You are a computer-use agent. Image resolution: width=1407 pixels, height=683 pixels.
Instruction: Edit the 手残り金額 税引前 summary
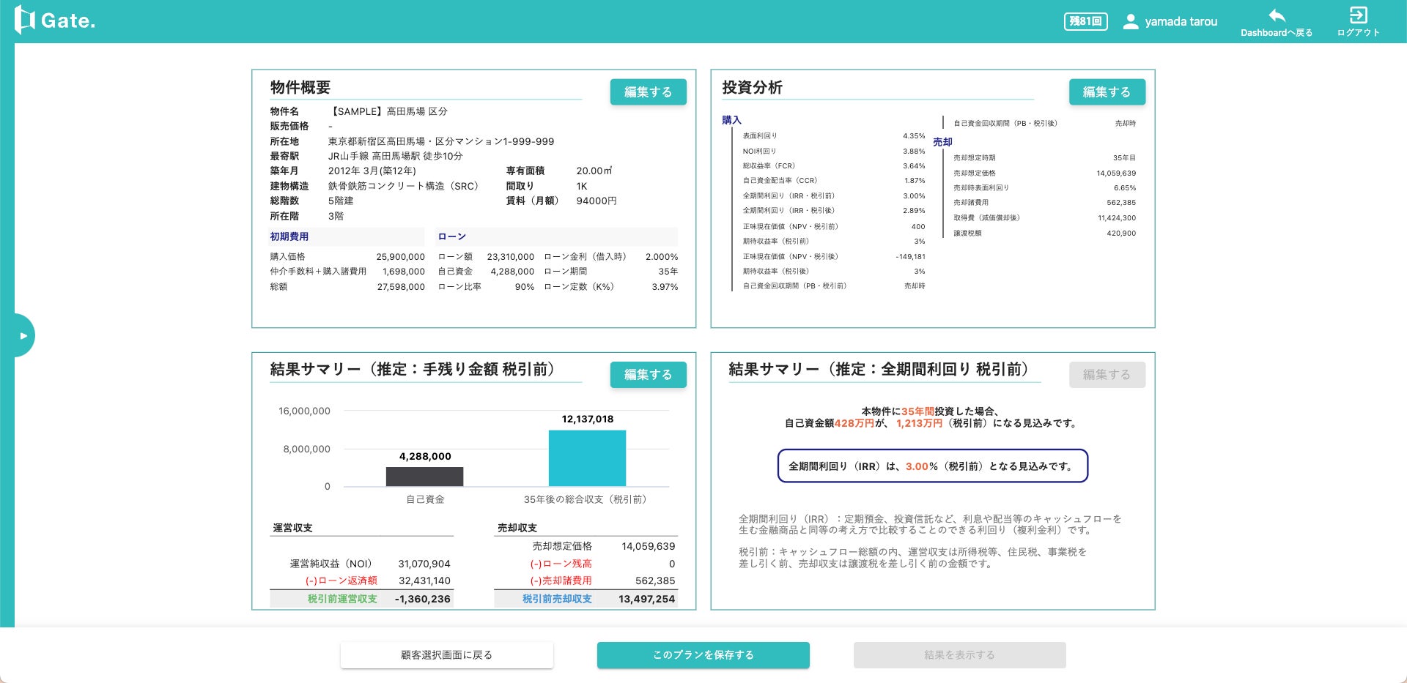click(x=648, y=374)
